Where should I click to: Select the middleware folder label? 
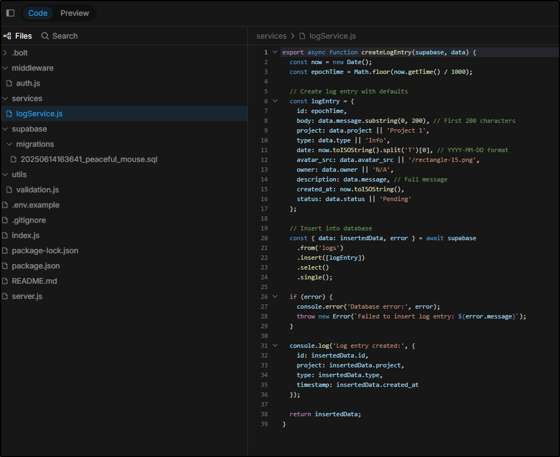(33, 68)
